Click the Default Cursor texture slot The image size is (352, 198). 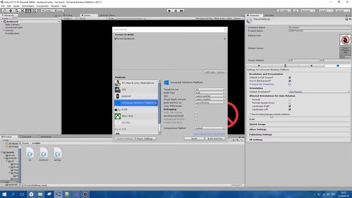(345, 53)
